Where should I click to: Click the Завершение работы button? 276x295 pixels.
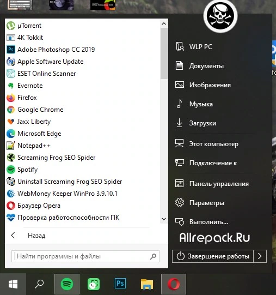tap(213, 256)
